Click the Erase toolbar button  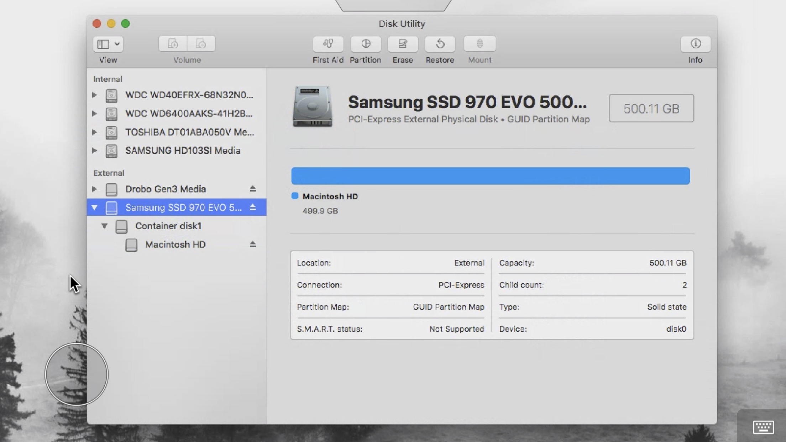(x=403, y=44)
